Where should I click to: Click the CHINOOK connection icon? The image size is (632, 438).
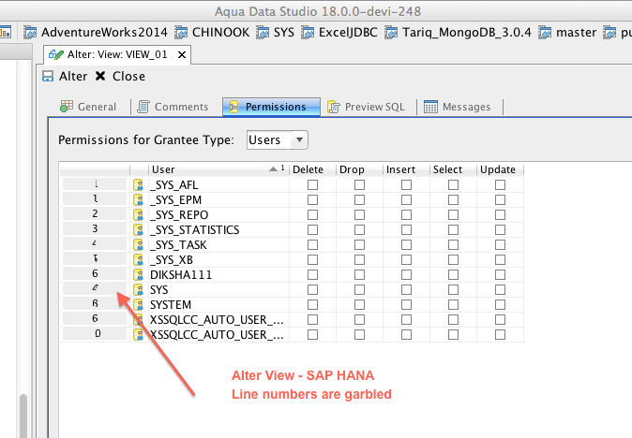181,33
